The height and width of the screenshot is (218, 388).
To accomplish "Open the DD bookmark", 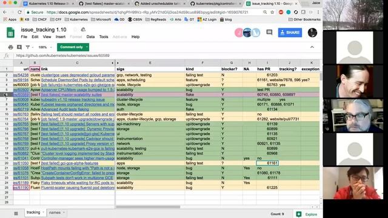I will coord(119,19).
